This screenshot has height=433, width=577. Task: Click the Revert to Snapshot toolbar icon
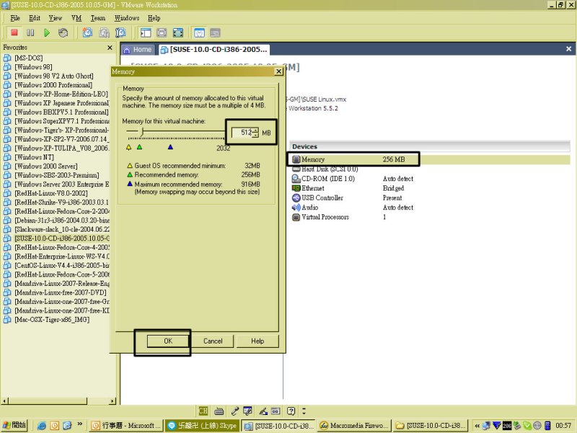pos(104,32)
